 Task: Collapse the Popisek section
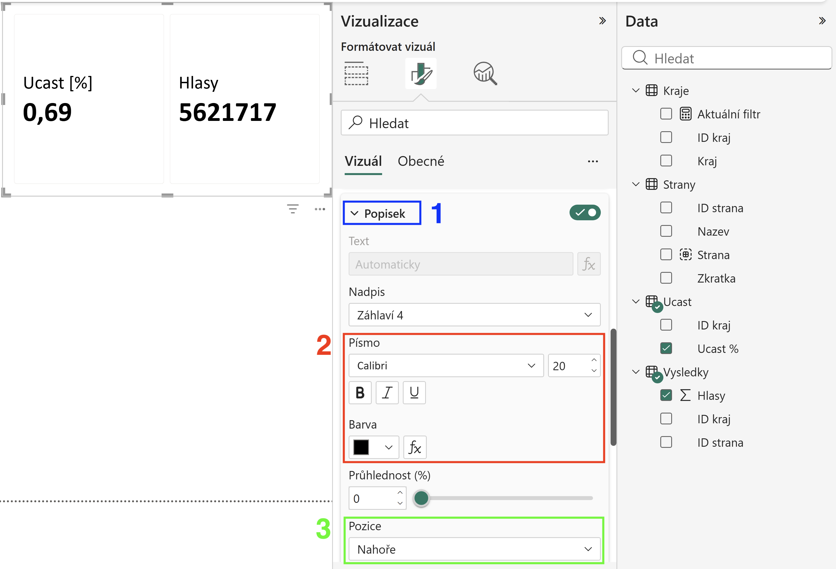[354, 213]
